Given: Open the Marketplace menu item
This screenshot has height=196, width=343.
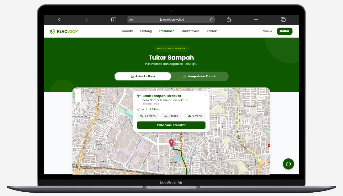Looking at the screenshot, I should click(x=190, y=31).
